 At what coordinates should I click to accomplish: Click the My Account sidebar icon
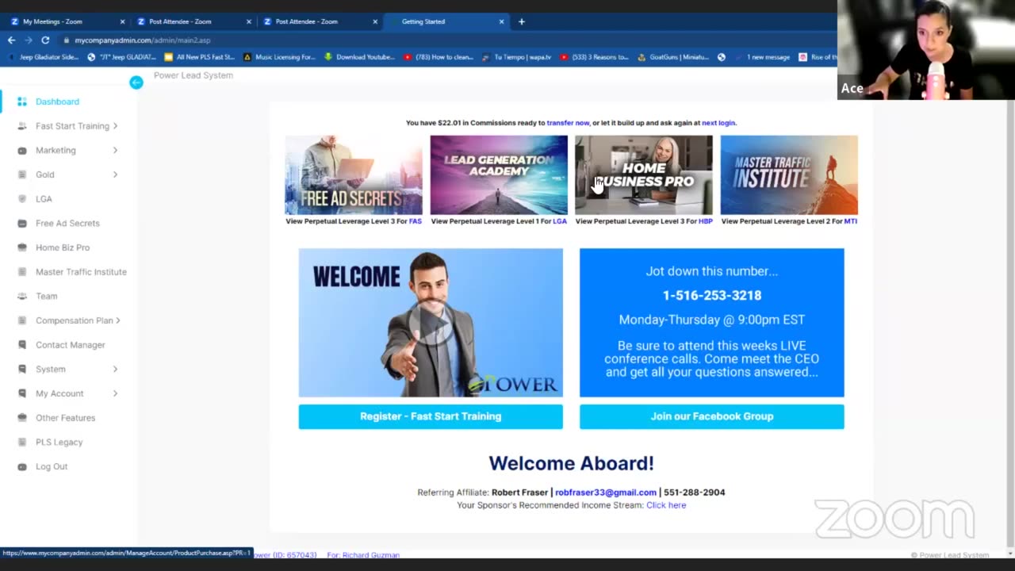[22, 393]
